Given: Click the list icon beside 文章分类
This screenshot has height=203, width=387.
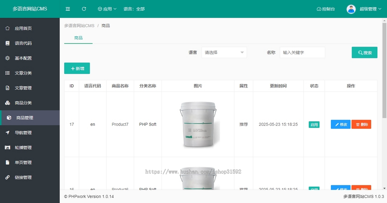Looking at the screenshot, I should pos(7,73).
